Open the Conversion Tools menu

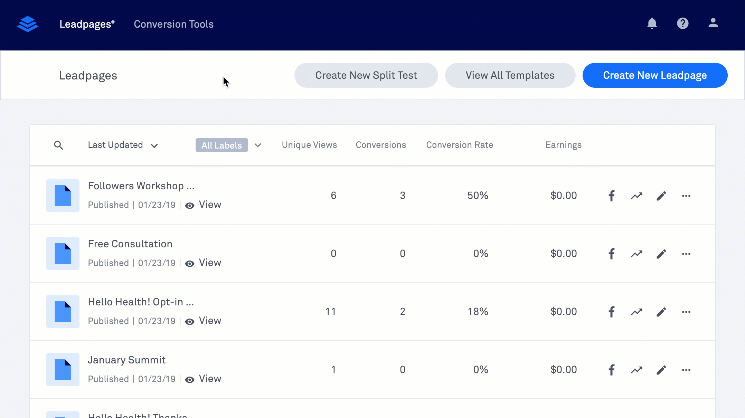pos(174,24)
